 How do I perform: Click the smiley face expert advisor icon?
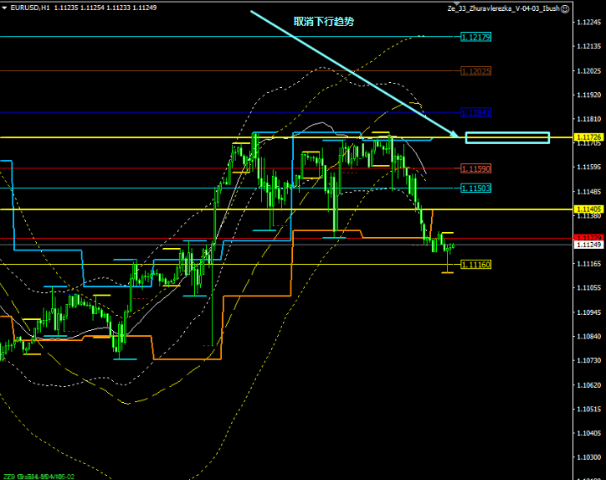[x=565, y=8]
